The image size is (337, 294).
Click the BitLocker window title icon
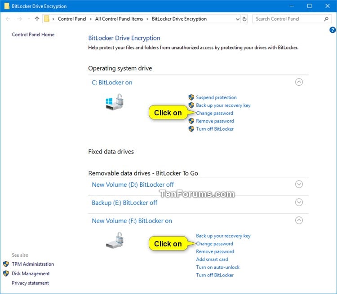(x=7, y=6)
